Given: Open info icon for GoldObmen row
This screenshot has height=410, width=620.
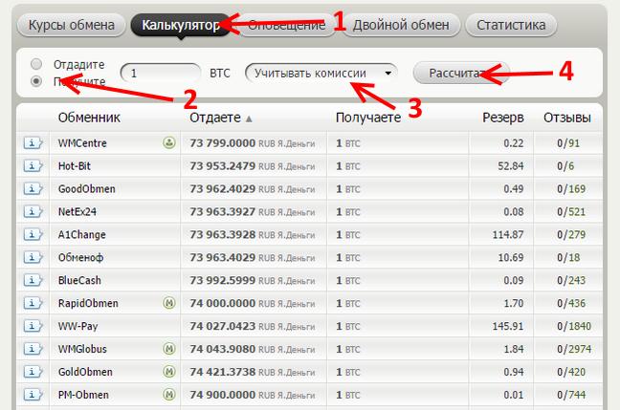Looking at the screenshot, I should click(x=33, y=372).
